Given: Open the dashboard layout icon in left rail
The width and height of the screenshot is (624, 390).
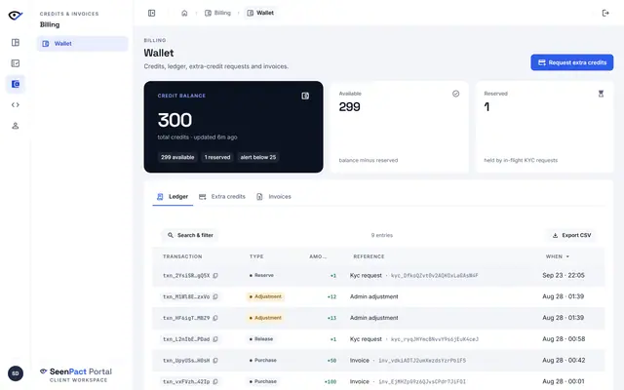Looking at the screenshot, I should pos(16,42).
